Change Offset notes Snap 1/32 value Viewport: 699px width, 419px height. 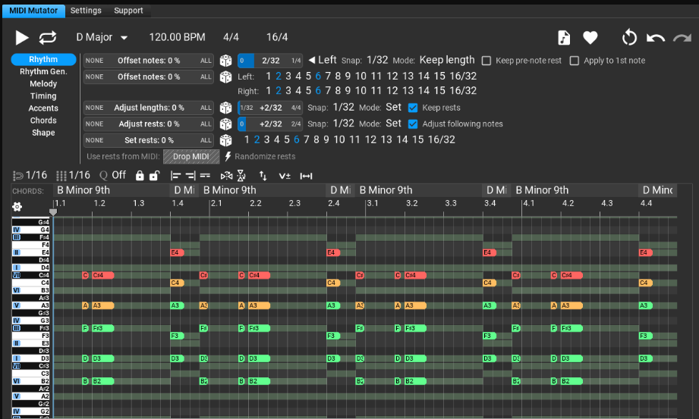click(x=377, y=60)
